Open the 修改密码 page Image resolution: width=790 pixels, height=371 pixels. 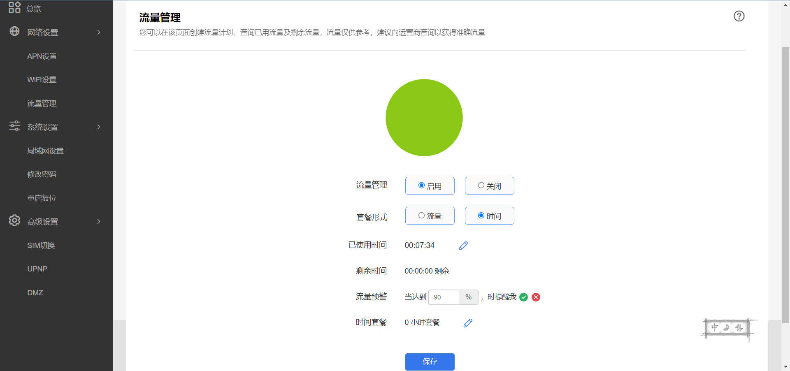coord(41,174)
